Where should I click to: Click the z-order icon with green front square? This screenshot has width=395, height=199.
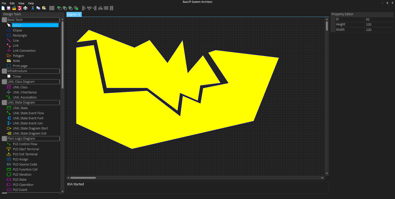pyautogui.click(x=76, y=8)
